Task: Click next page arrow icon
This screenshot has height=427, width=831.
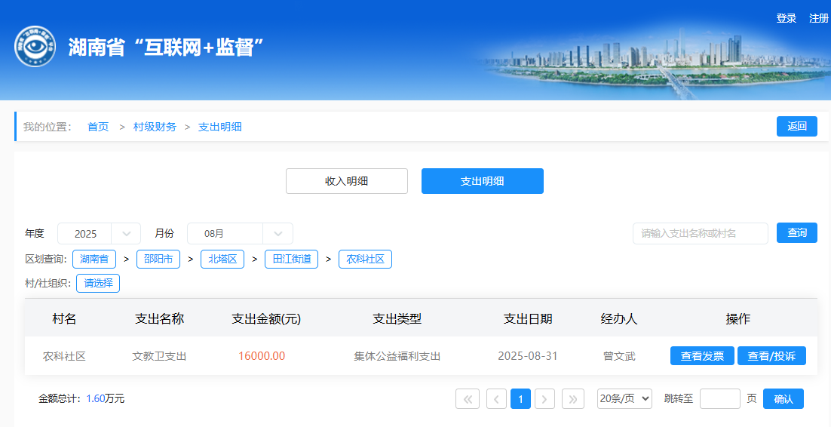Action: pyautogui.click(x=545, y=398)
